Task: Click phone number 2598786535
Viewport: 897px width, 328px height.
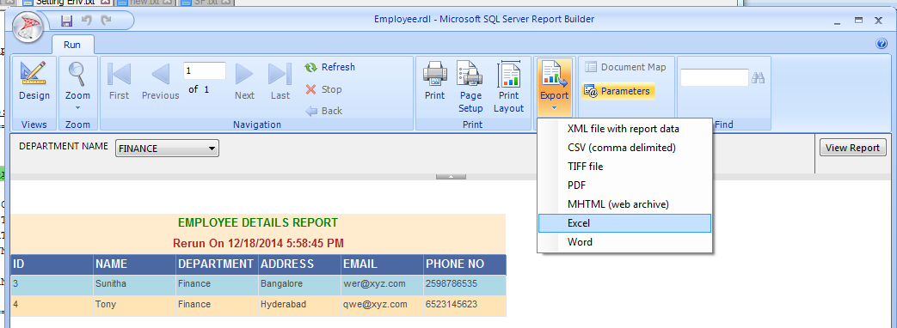Action: [464, 284]
